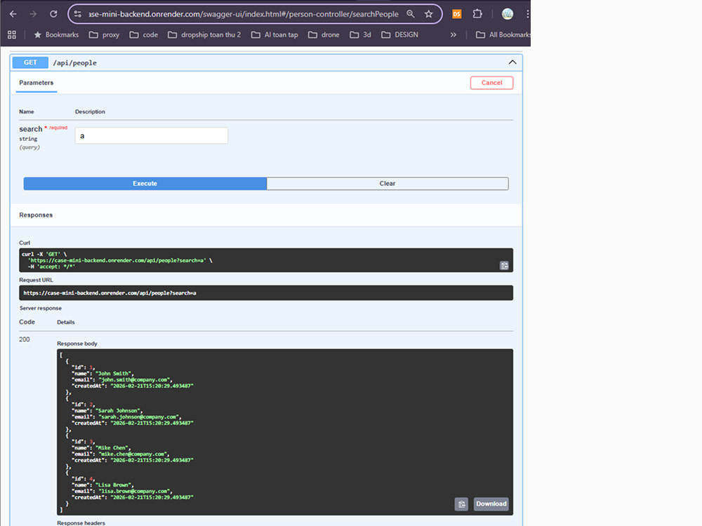Viewport: 702px width, 526px height.
Task: Open dropship toan thu 2 folder
Action: point(204,34)
